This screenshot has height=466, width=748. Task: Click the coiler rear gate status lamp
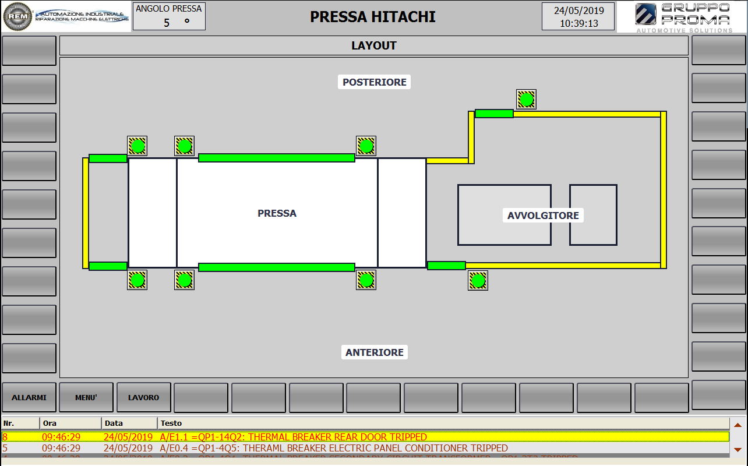(526, 100)
